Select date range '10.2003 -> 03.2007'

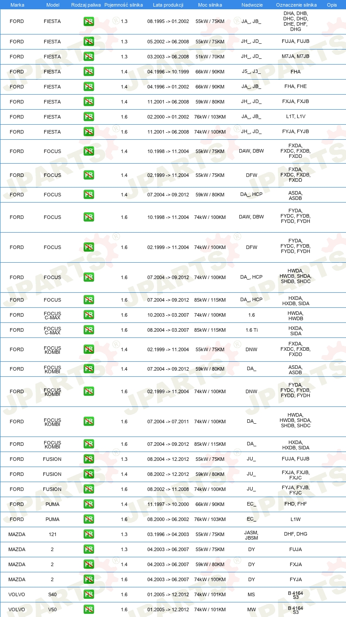point(168,315)
